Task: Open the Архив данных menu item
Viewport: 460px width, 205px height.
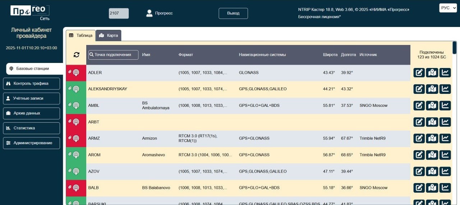Action: [31, 113]
